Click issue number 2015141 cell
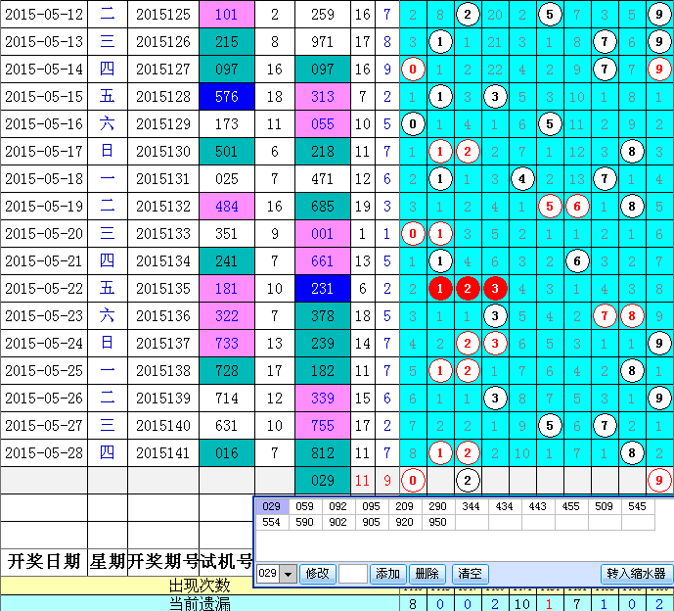The height and width of the screenshot is (611, 674). coord(163,453)
